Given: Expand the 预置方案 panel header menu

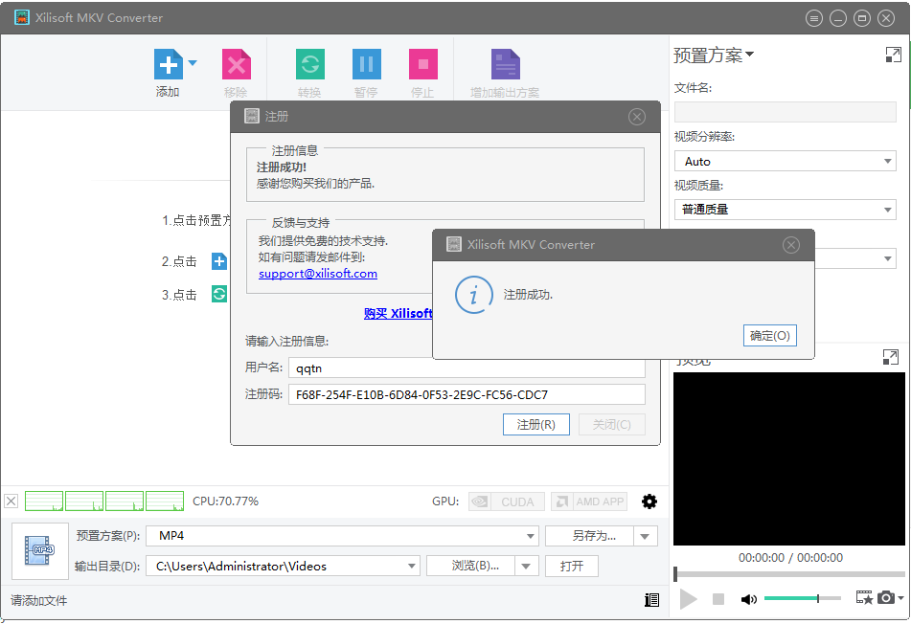Looking at the screenshot, I should click(714, 56).
